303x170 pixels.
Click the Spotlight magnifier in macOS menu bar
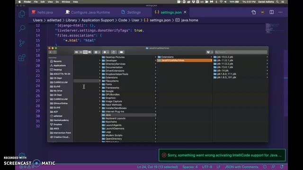(x=277, y=2)
